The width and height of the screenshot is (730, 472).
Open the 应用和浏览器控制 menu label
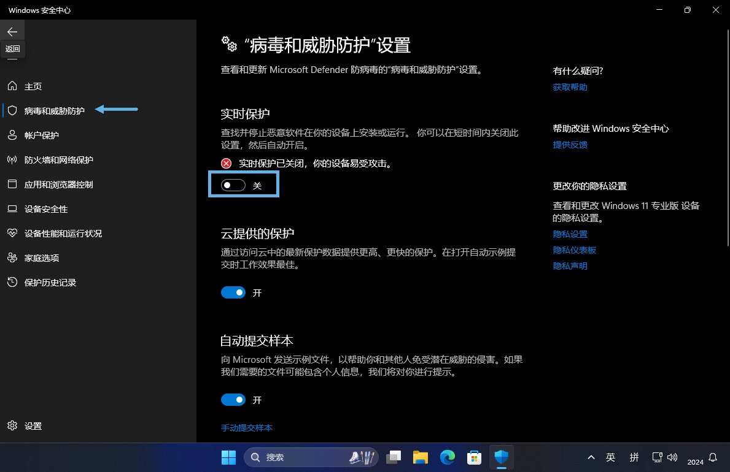[x=59, y=185]
